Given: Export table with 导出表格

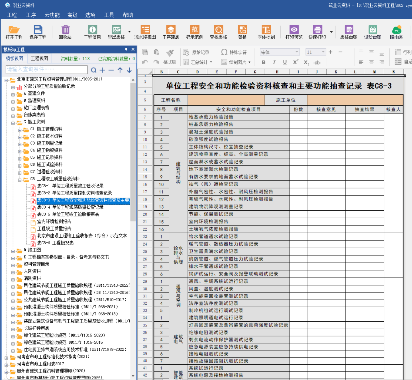Looking at the screenshot, I should (116, 32).
